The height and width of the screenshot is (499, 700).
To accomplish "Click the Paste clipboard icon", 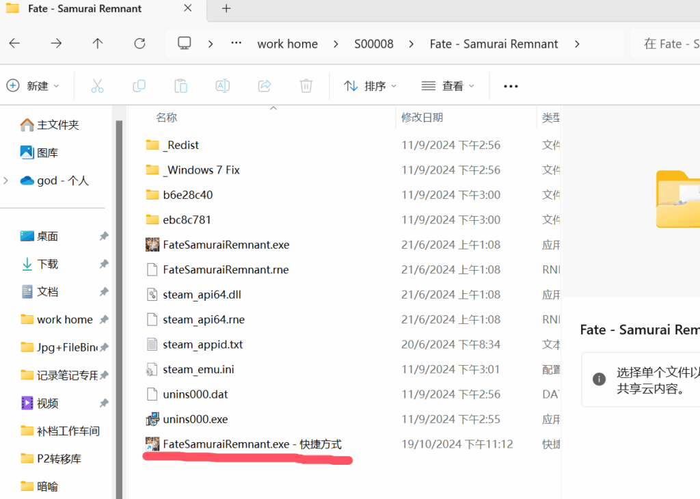I will (180, 86).
